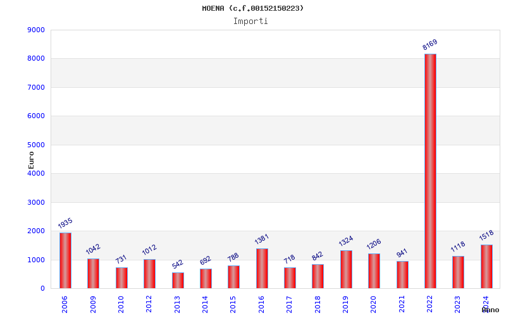This screenshot has width=506, height=316.
Task: Select the 2009 bar valued 1042
Action: coord(93,274)
